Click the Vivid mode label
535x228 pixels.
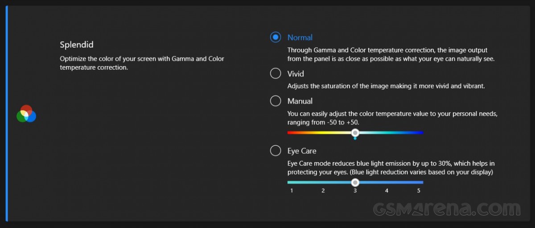(x=296, y=74)
